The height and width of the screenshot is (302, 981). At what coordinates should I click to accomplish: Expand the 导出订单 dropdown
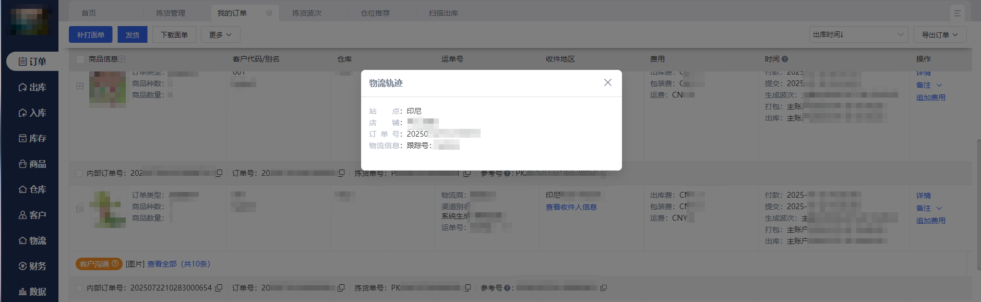tap(939, 35)
